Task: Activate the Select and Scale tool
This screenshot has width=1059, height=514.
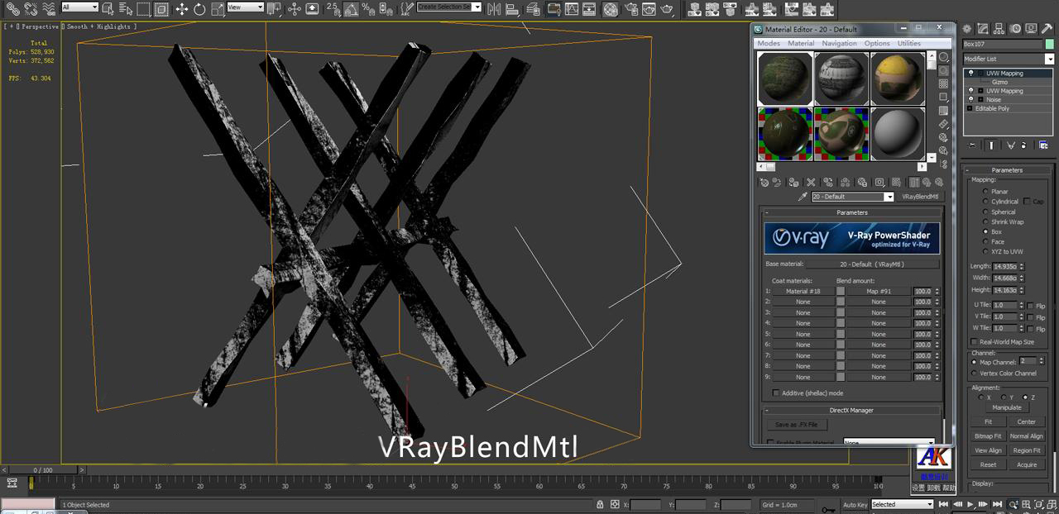Action: pos(217,9)
